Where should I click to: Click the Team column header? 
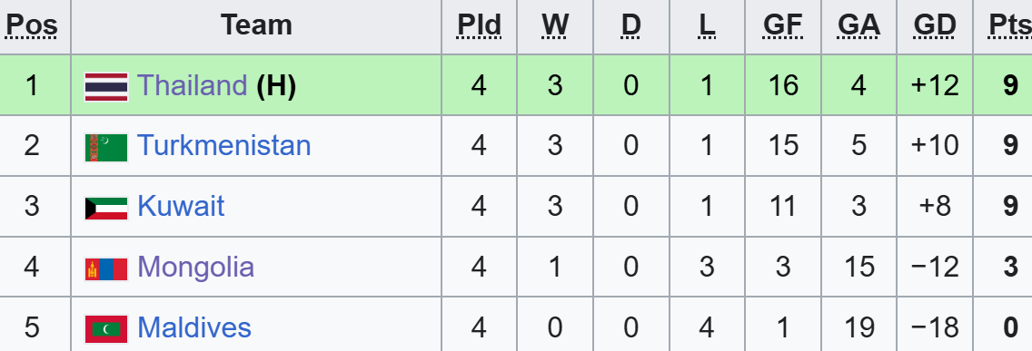256,25
